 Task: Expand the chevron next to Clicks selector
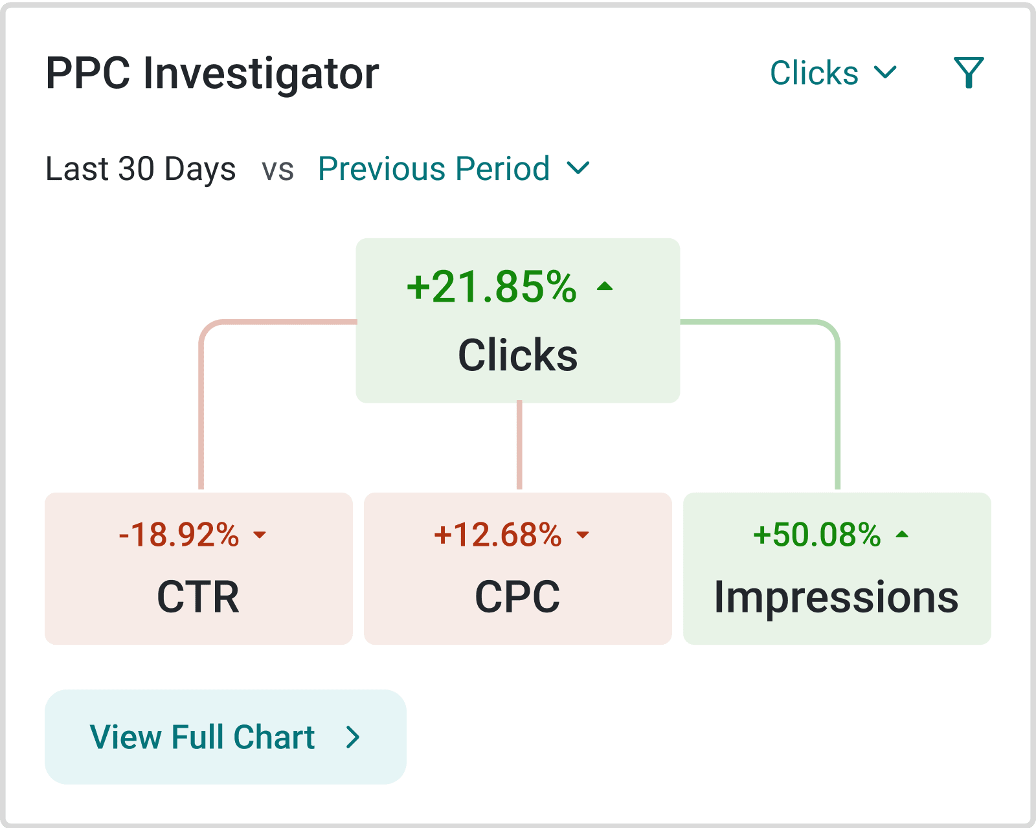click(885, 71)
